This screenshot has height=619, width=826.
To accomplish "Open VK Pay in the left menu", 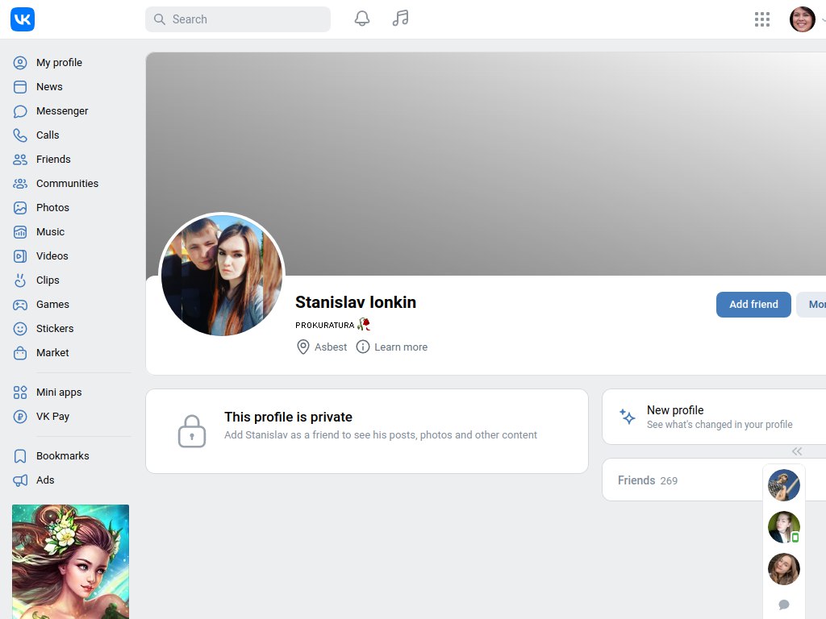I will tap(52, 416).
